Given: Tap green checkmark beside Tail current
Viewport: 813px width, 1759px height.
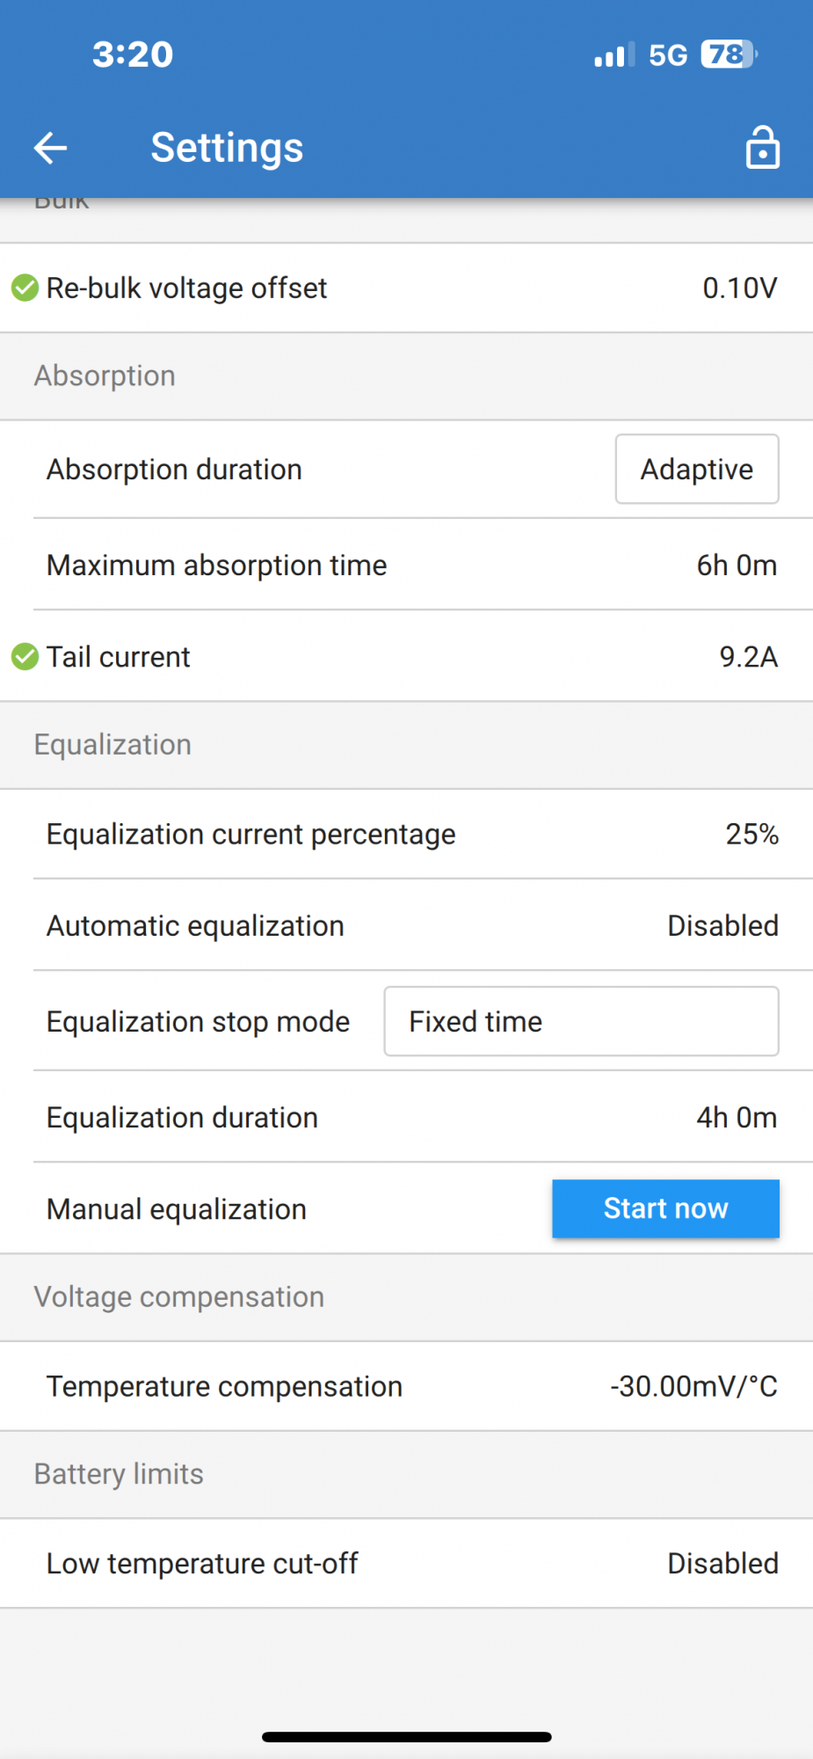Looking at the screenshot, I should pyautogui.click(x=25, y=656).
